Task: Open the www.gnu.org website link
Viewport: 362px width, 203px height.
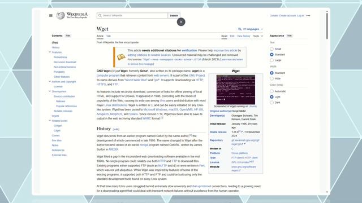Action: tap(244, 169)
